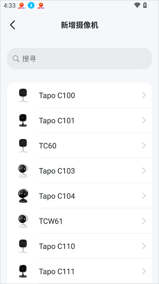159x284 pixels.
Task: Tap the TCW61 camera image
Action: pyautogui.click(x=23, y=221)
